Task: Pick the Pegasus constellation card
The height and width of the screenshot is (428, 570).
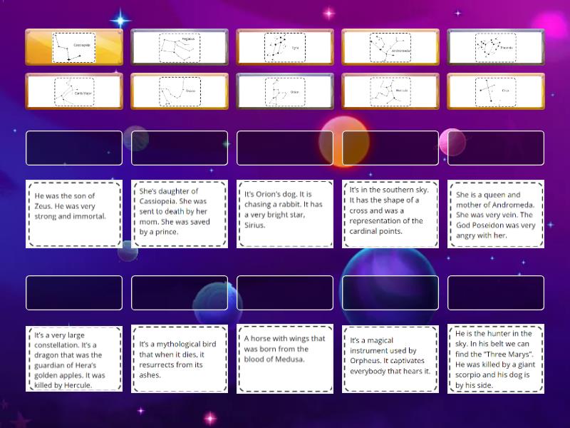Action: coord(180,47)
